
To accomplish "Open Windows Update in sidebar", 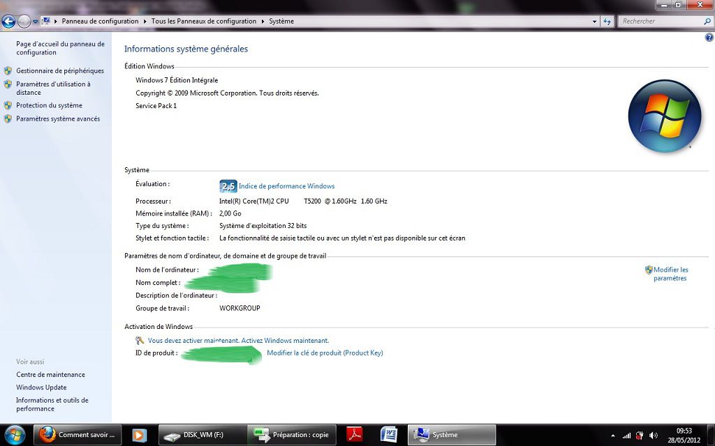I will tap(41, 387).
